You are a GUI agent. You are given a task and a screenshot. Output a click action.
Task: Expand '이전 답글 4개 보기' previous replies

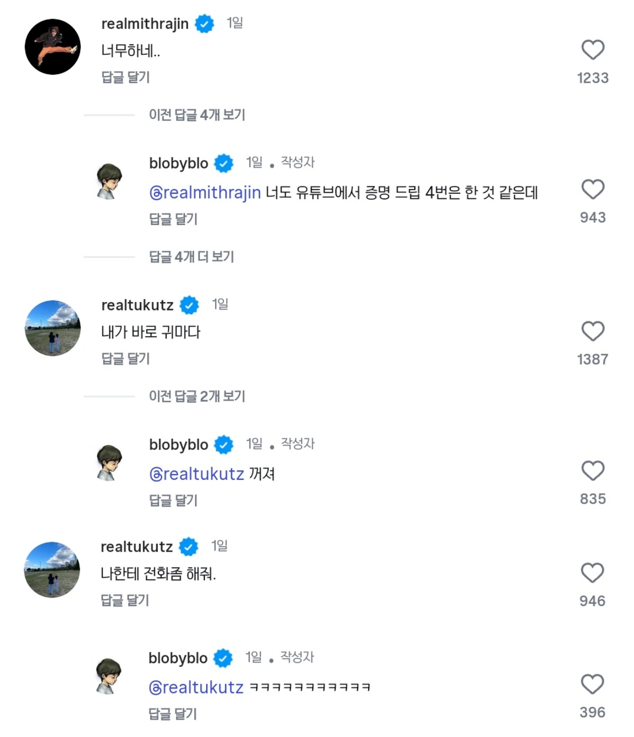click(197, 115)
